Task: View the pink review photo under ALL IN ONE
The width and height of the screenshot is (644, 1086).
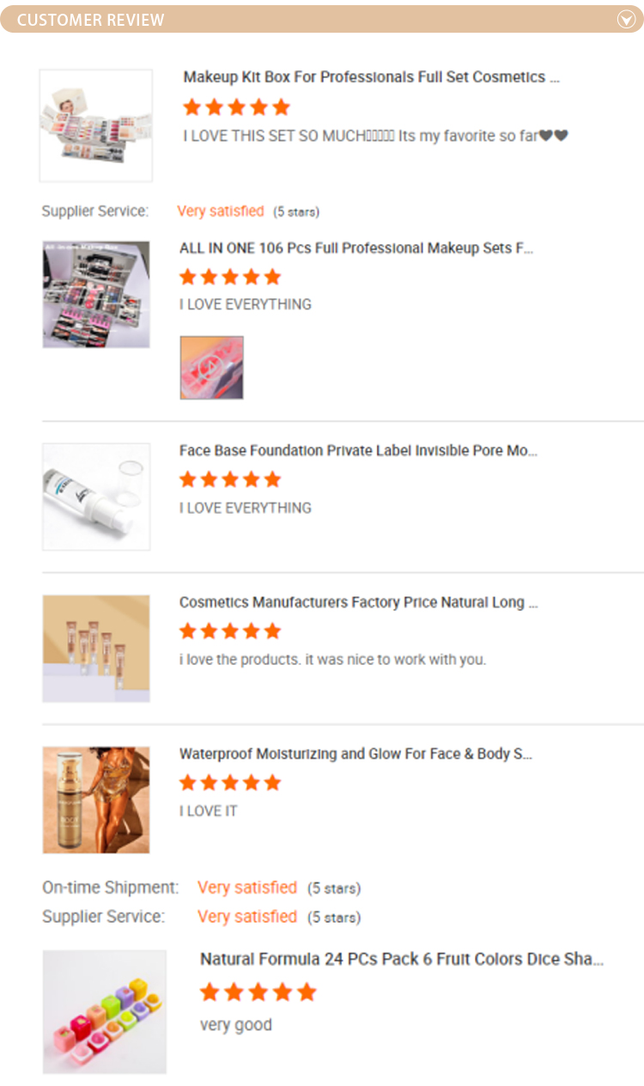Action: (210, 367)
